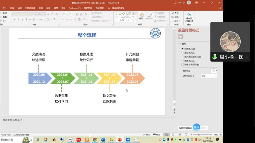
Task: Click the Justify paragraph icon
Action: pos(75,19)
